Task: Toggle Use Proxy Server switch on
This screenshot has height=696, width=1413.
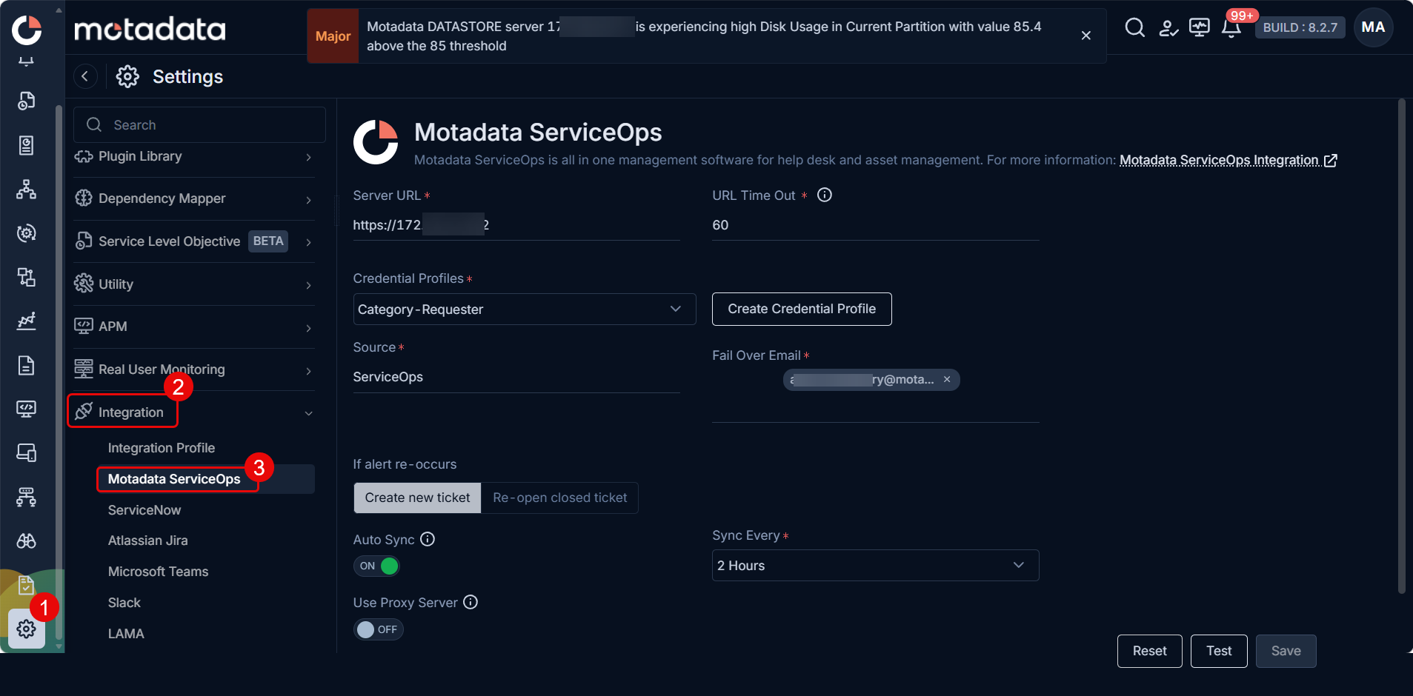Action: [378, 629]
